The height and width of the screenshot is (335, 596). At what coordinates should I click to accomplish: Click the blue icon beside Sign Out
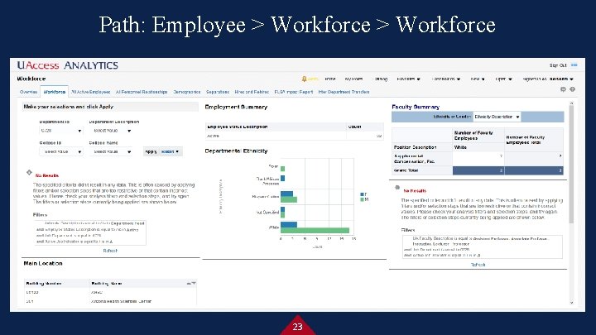574,65
